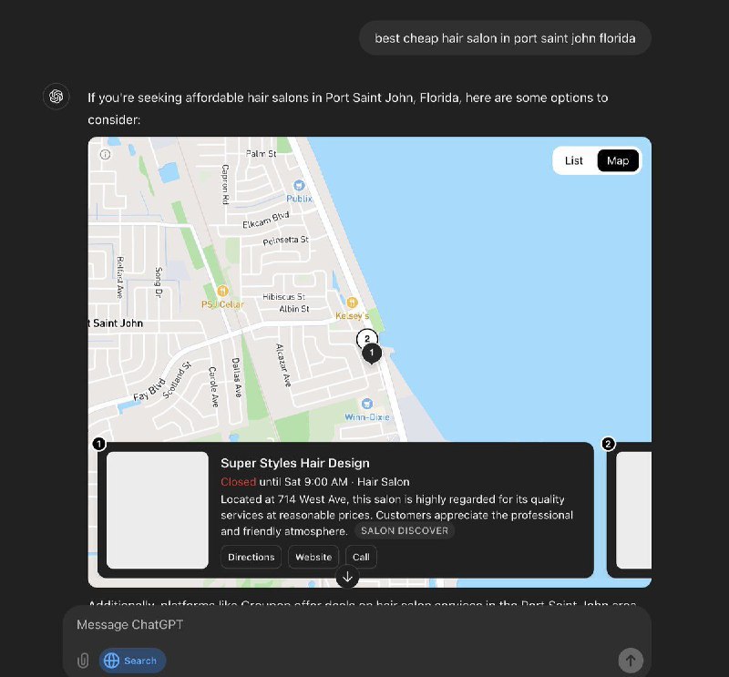Click the paperclip attachment icon
Screen dimensions: 729x677
(x=83, y=661)
